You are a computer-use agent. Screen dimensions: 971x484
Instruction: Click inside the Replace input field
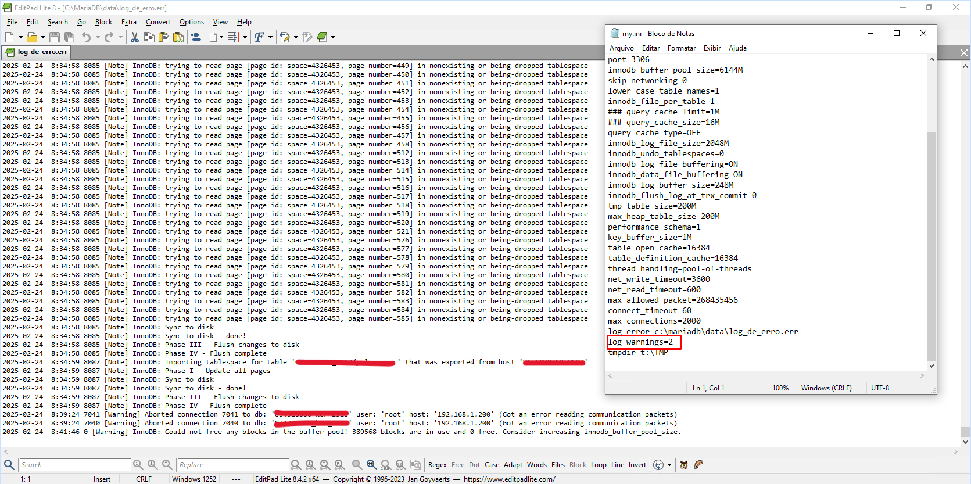(x=232, y=465)
